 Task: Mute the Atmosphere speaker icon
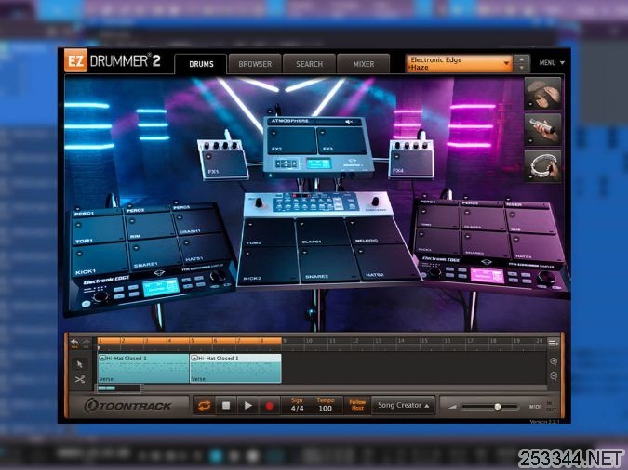(x=349, y=122)
